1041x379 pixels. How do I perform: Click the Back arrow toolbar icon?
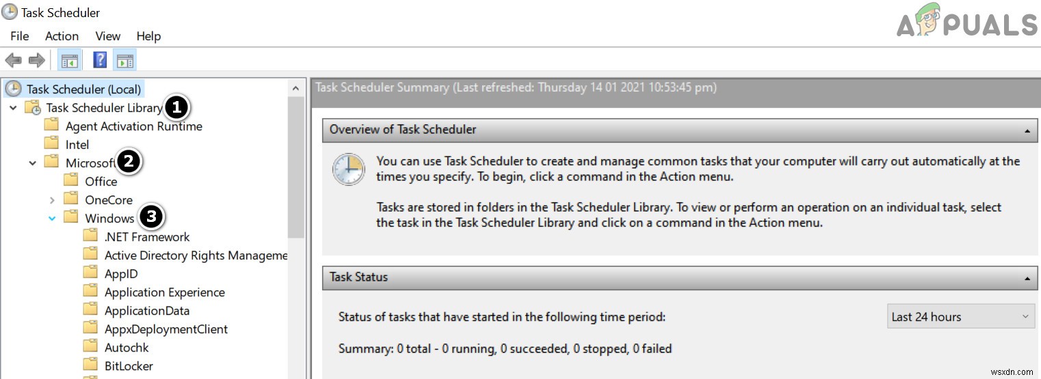tap(13, 60)
